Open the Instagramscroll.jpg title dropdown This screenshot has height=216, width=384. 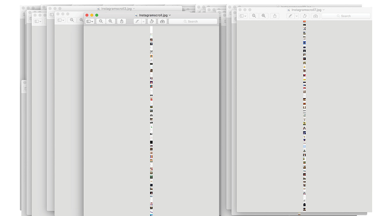point(170,15)
